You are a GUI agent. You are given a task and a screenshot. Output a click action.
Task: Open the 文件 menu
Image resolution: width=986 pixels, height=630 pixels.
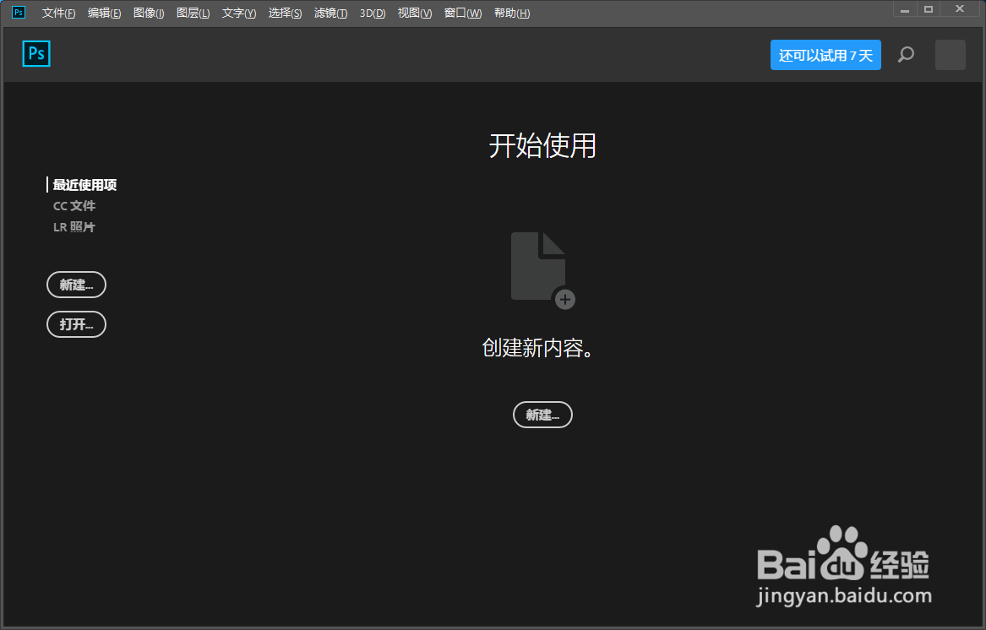click(57, 13)
